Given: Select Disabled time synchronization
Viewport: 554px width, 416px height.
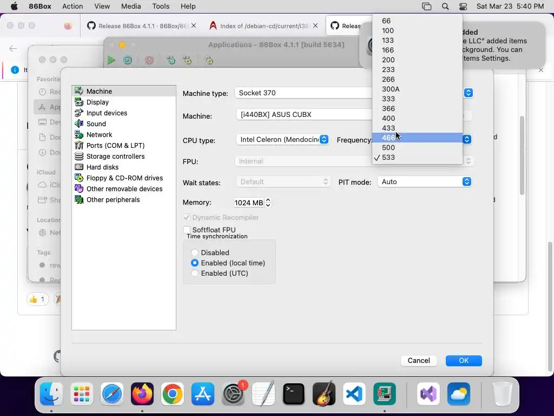Looking at the screenshot, I should (195, 252).
